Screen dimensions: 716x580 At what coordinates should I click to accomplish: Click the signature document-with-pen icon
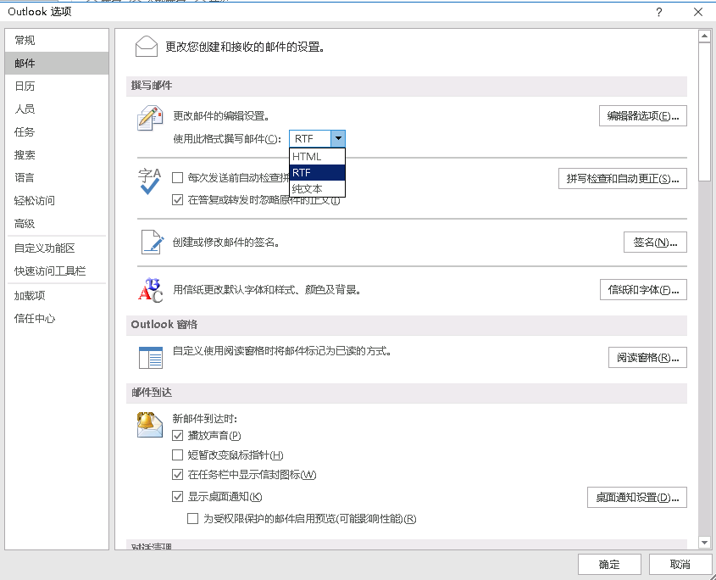tap(152, 242)
